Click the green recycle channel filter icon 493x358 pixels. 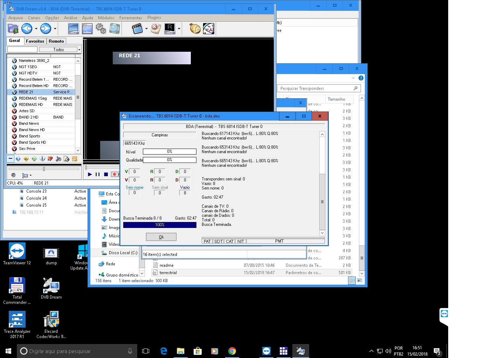pos(34,159)
